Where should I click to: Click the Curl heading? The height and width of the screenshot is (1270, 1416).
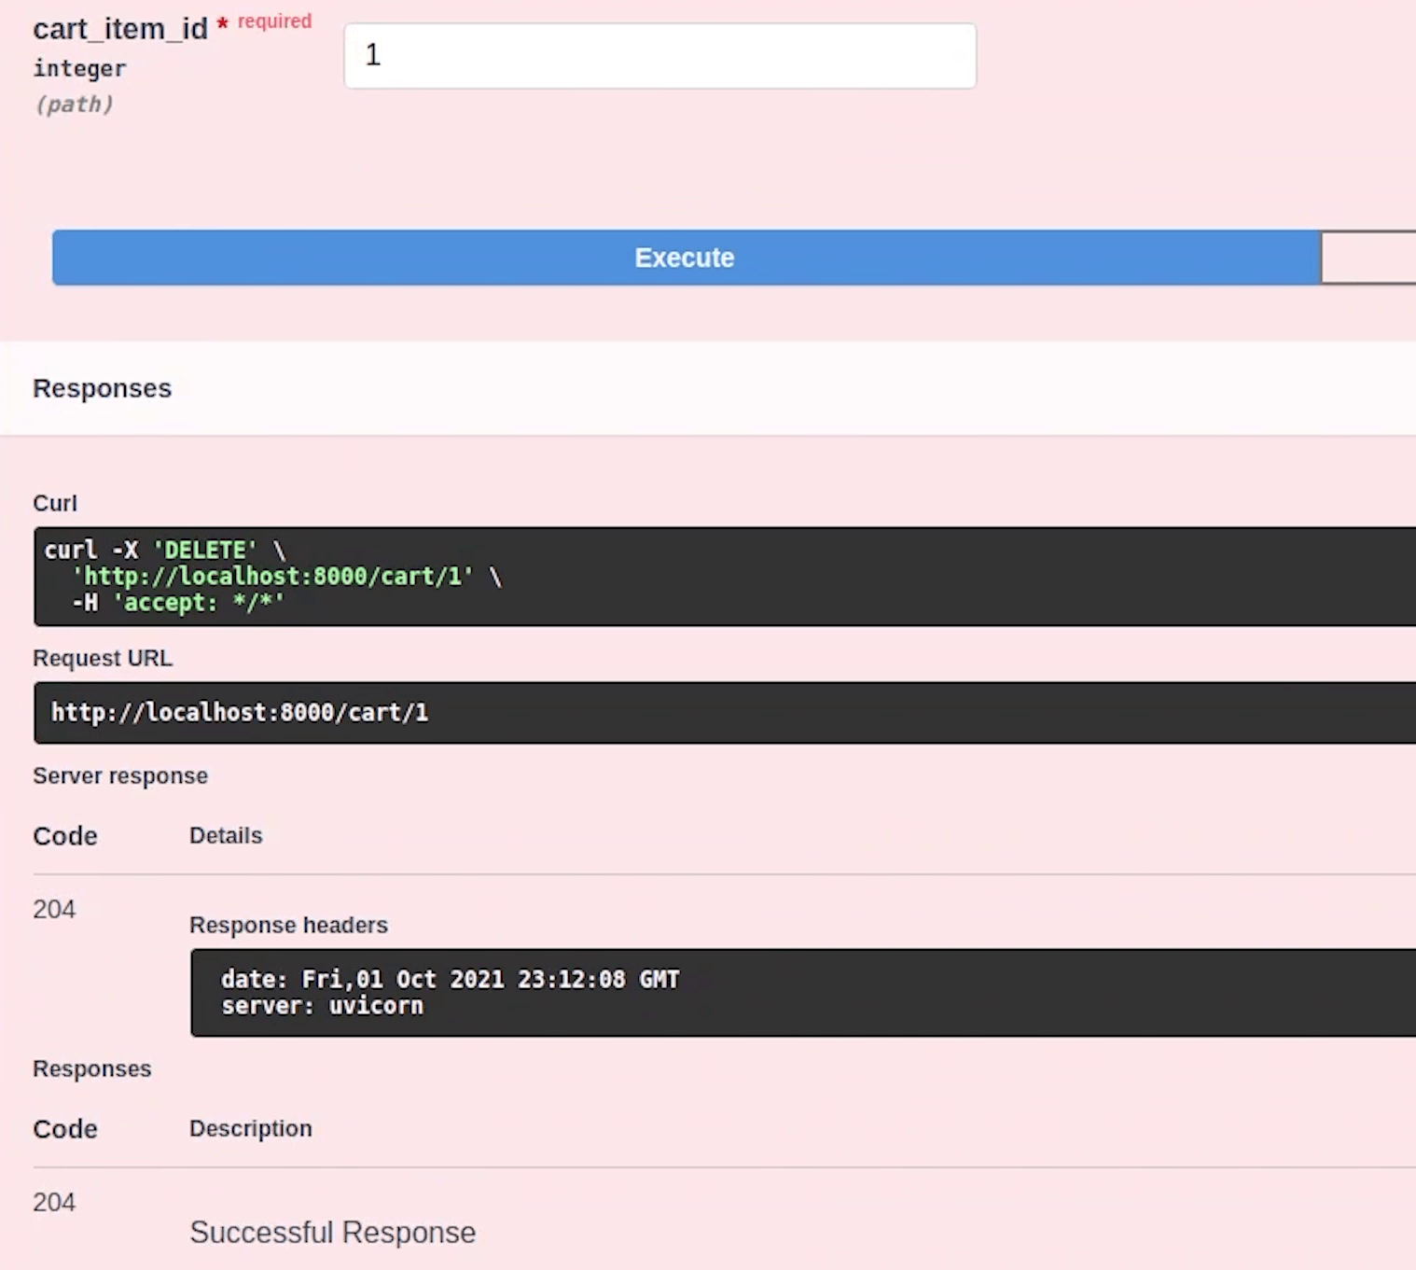point(55,503)
